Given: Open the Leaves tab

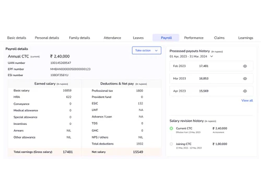Looking at the screenshot, I should (x=138, y=38).
